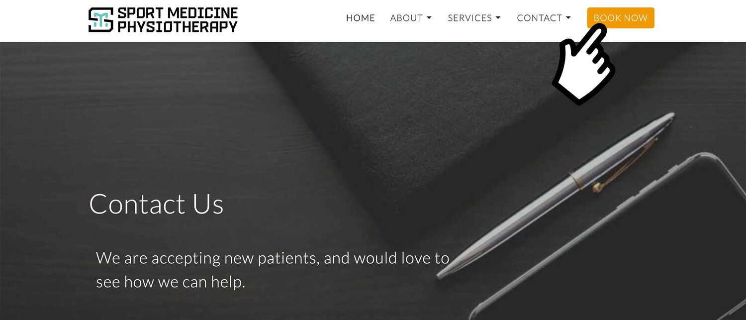The image size is (746, 320).
Task: Click the orange BOOK NOW button
Action: (621, 18)
